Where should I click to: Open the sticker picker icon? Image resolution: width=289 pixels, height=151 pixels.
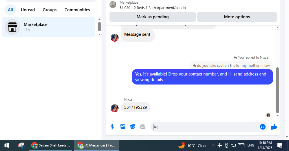coord(133,127)
